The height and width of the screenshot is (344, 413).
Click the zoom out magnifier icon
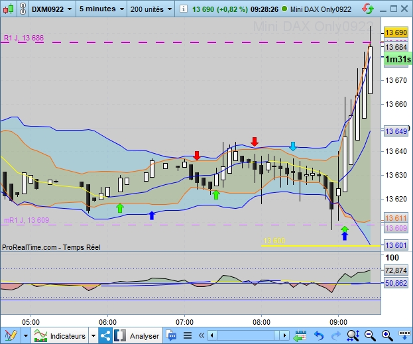[x=370, y=335]
